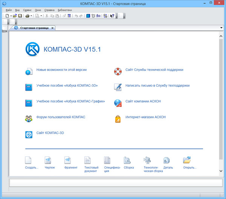This screenshot has width=226, height=199.
Task: Open the tab list dropdown arrow at right
Action: [221, 28]
